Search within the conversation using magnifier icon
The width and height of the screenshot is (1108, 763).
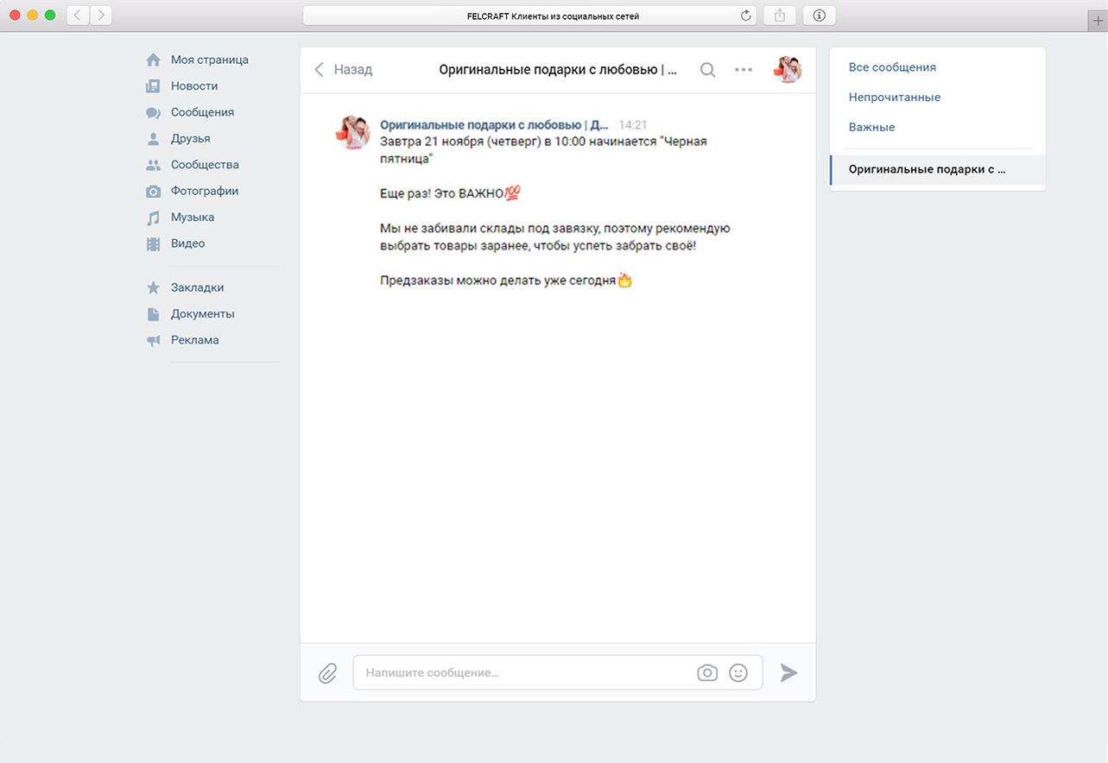point(707,70)
